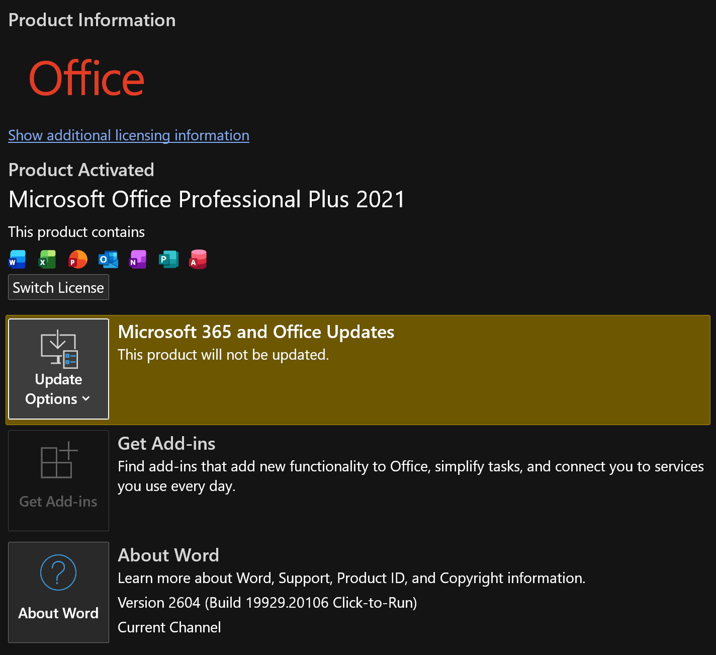Click the Word app icon

pyautogui.click(x=17, y=259)
